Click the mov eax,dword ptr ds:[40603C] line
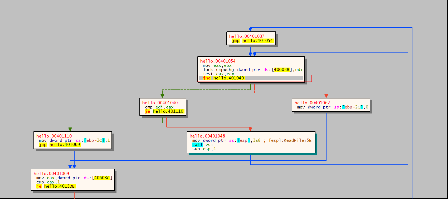 tap(74, 178)
